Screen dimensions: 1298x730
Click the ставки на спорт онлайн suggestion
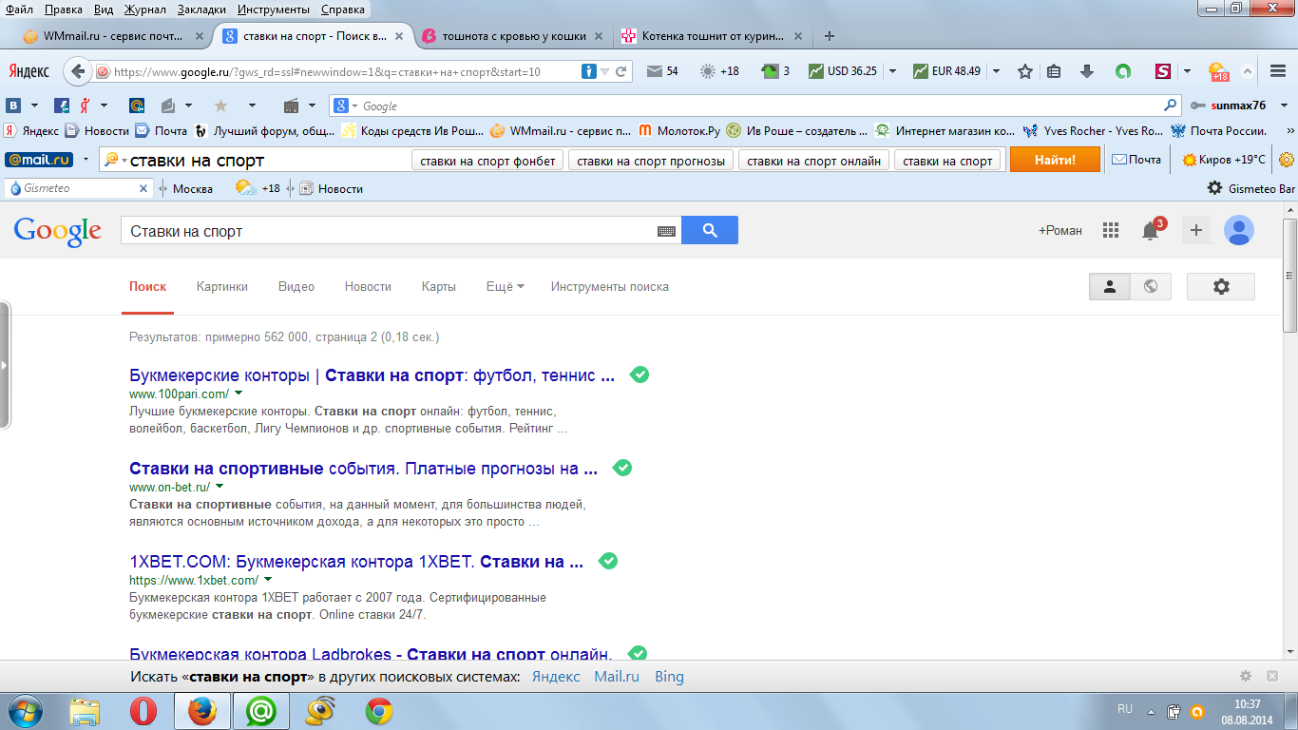pyautogui.click(x=814, y=161)
